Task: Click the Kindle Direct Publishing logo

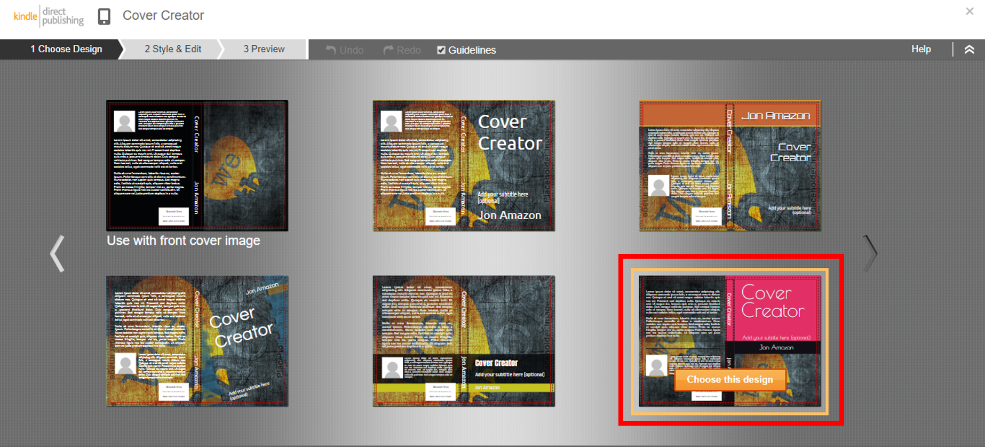Action: pos(49,16)
